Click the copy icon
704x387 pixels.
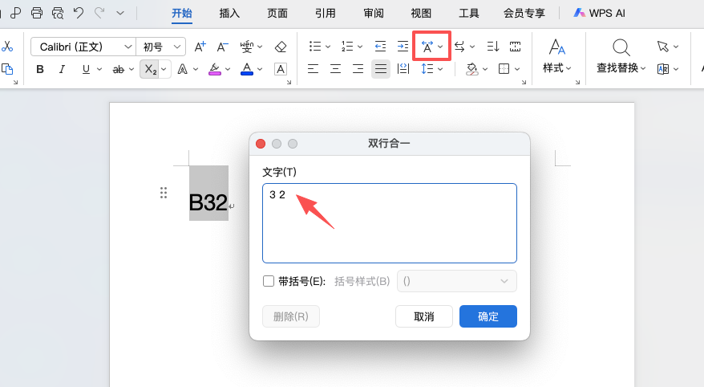[7, 69]
